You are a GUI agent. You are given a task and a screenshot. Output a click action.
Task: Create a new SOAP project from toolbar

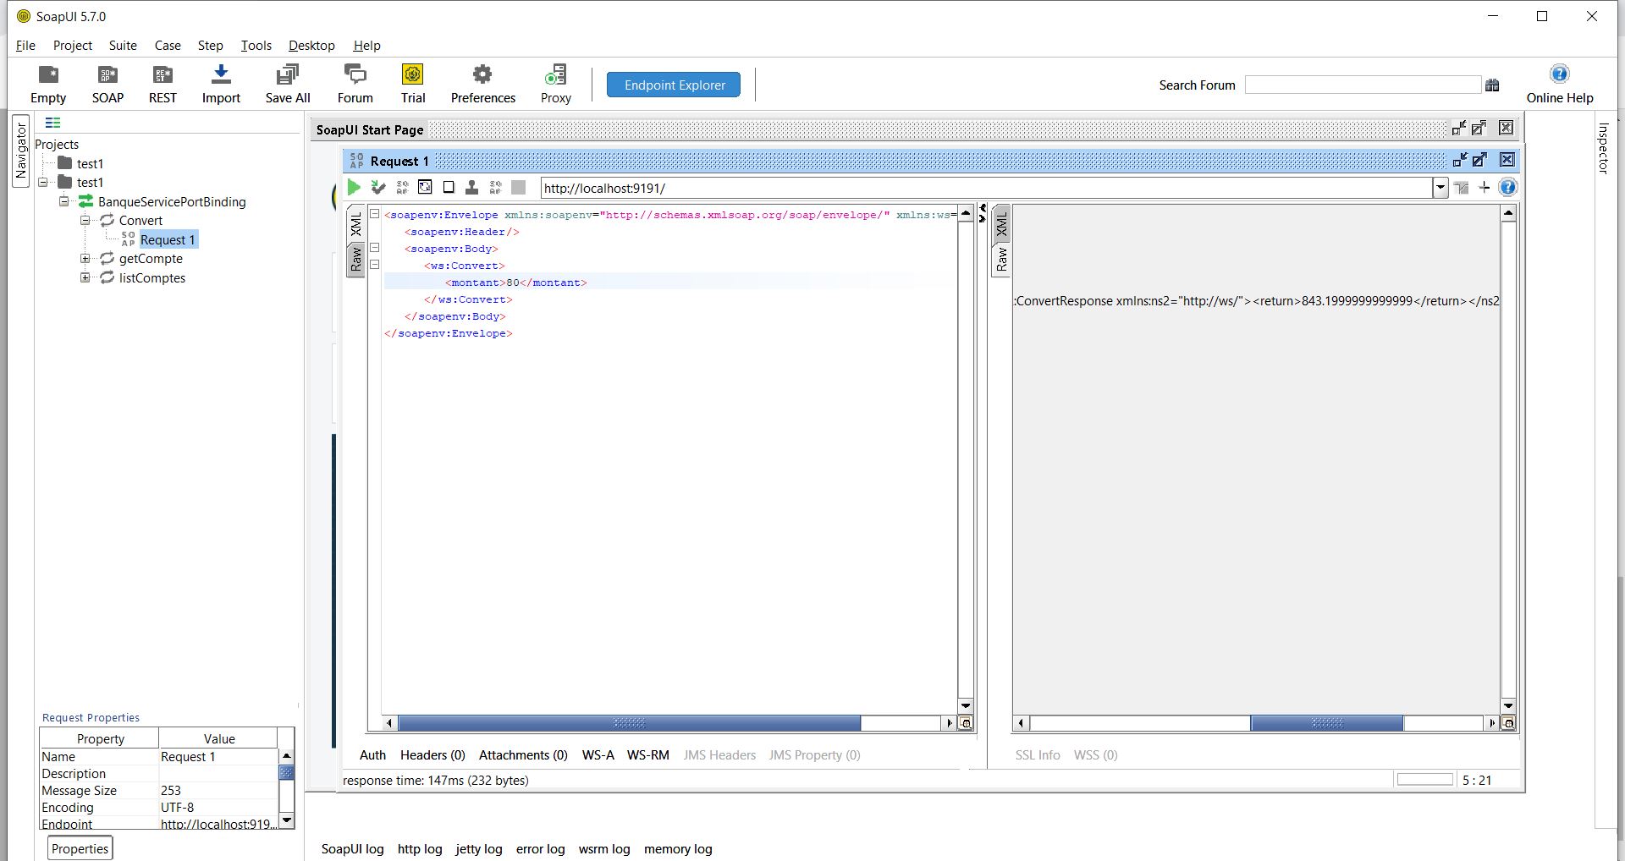[x=107, y=83]
